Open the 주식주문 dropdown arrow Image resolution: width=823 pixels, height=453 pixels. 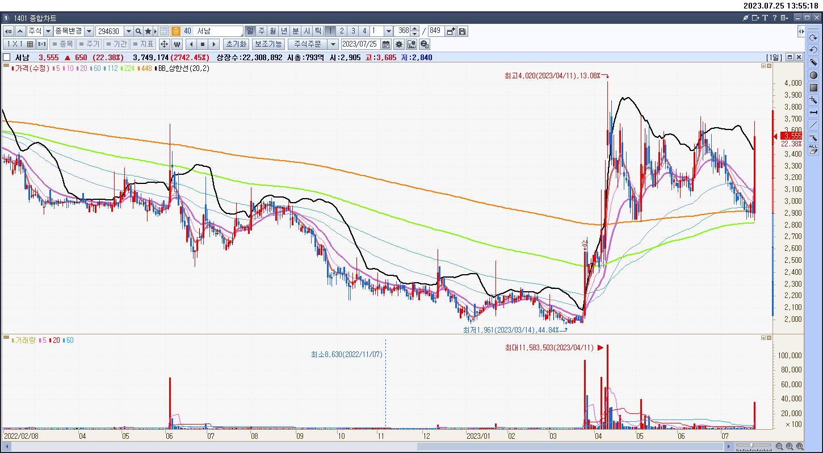[x=333, y=44]
